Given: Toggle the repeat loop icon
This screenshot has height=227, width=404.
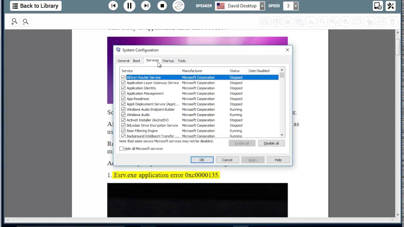Looking at the screenshot, I should (x=179, y=6).
